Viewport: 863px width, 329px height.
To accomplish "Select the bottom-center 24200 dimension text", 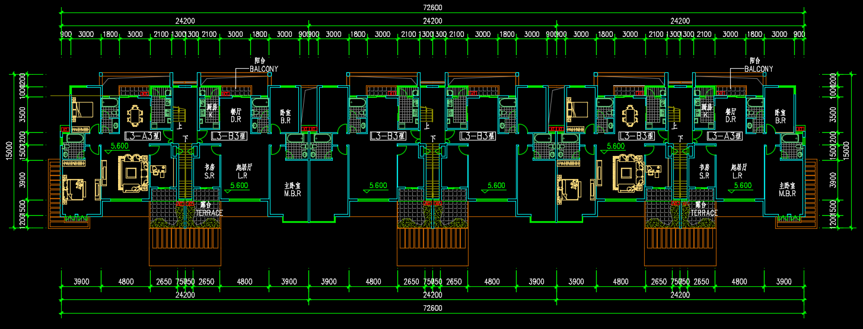I will click(x=432, y=295).
